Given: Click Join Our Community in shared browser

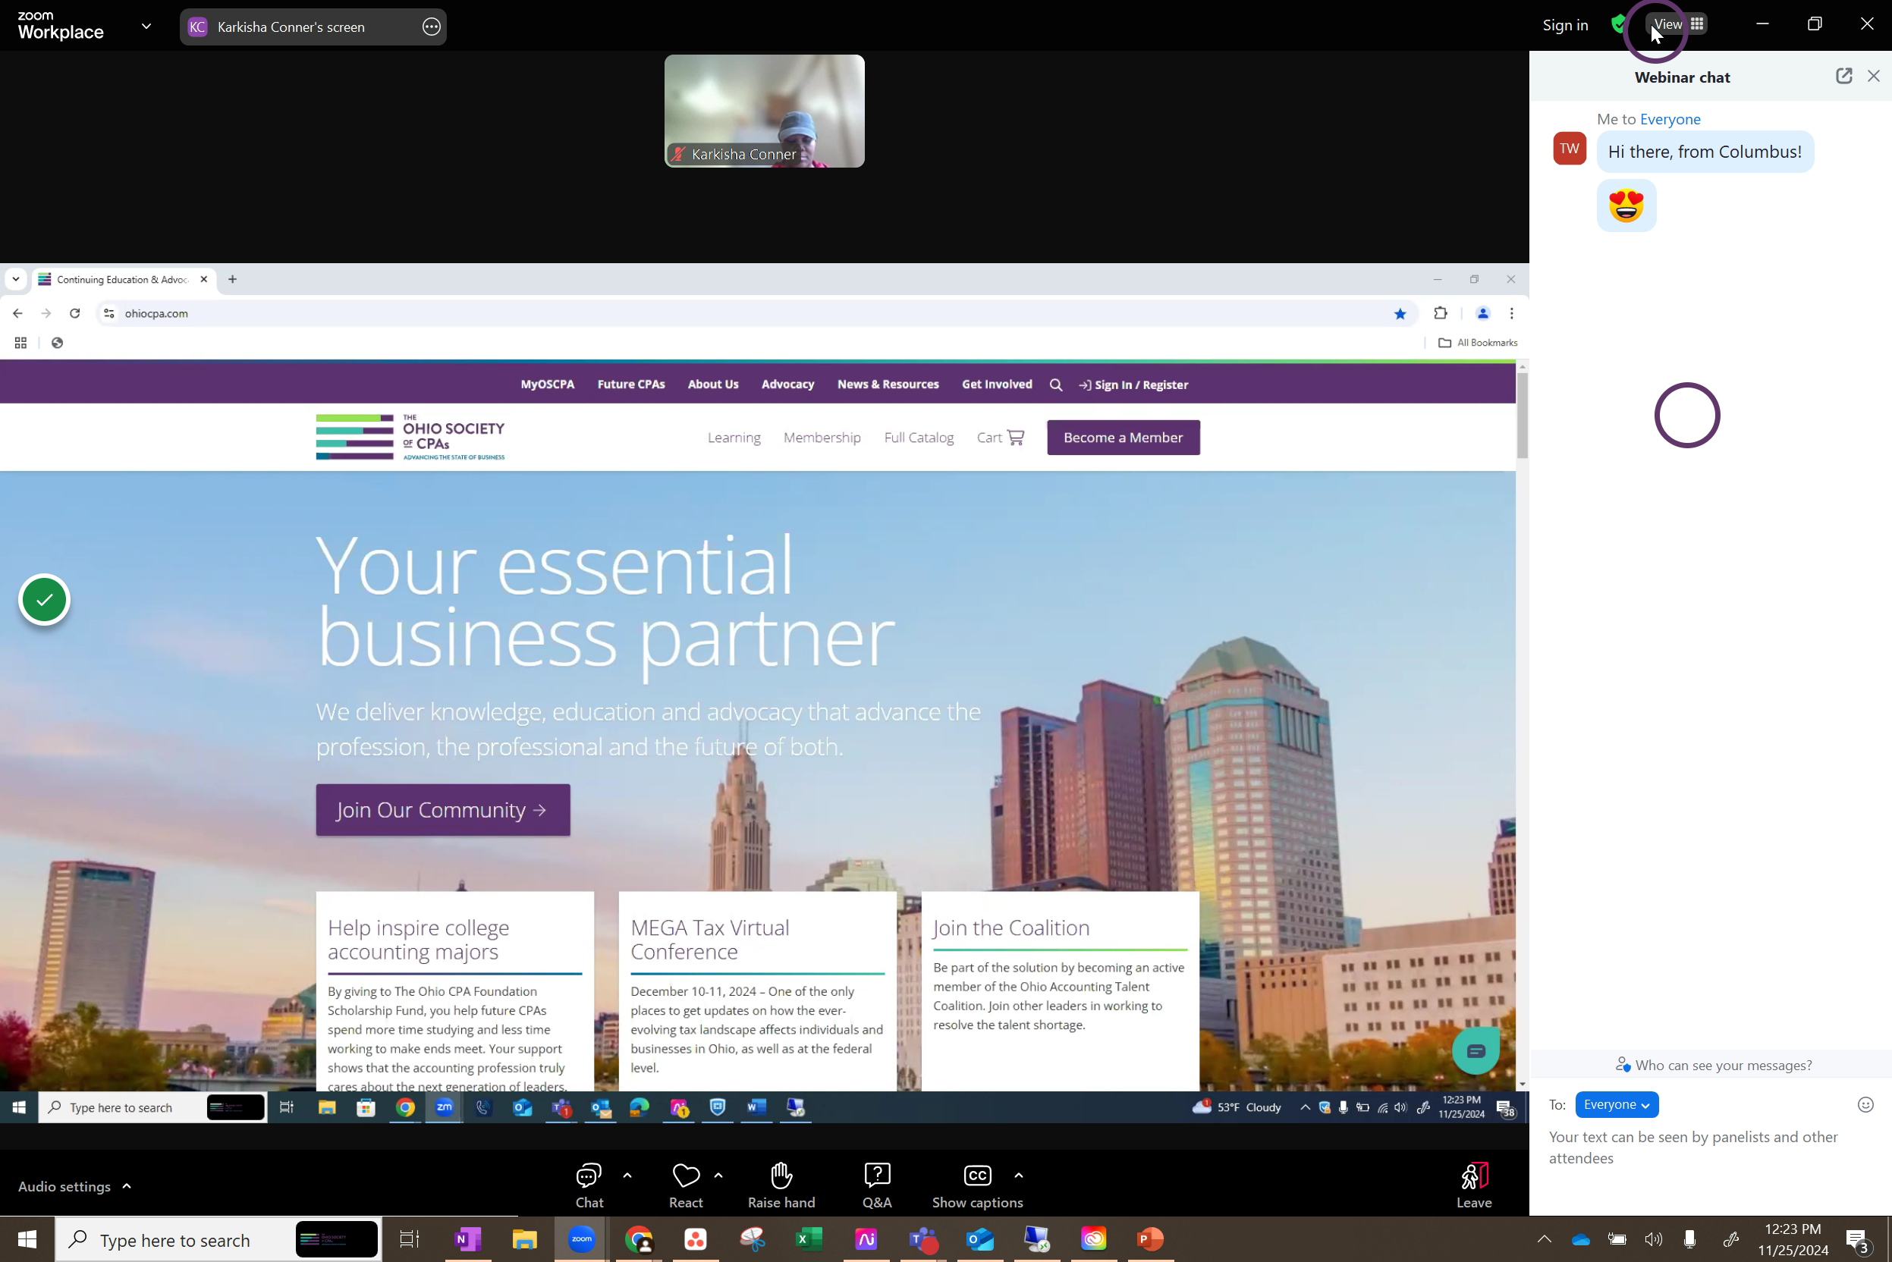Looking at the screenshot, I should 442,809.
